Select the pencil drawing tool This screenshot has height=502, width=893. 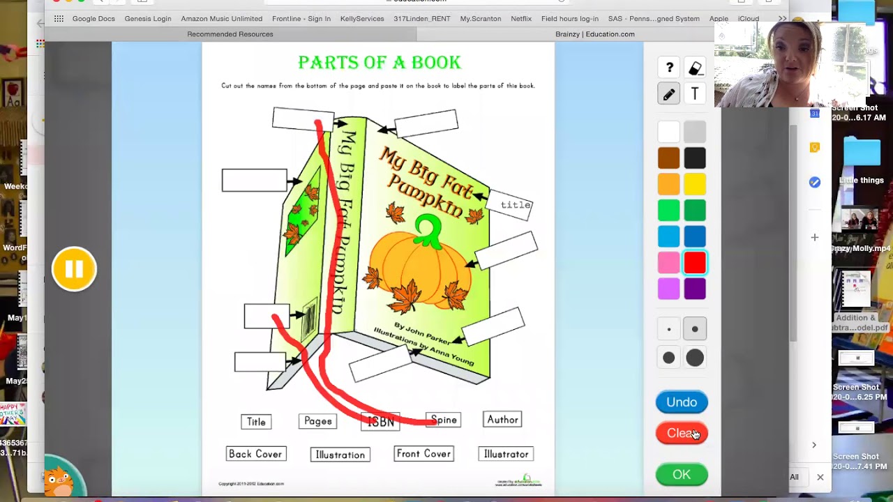(x=669, y=93)
